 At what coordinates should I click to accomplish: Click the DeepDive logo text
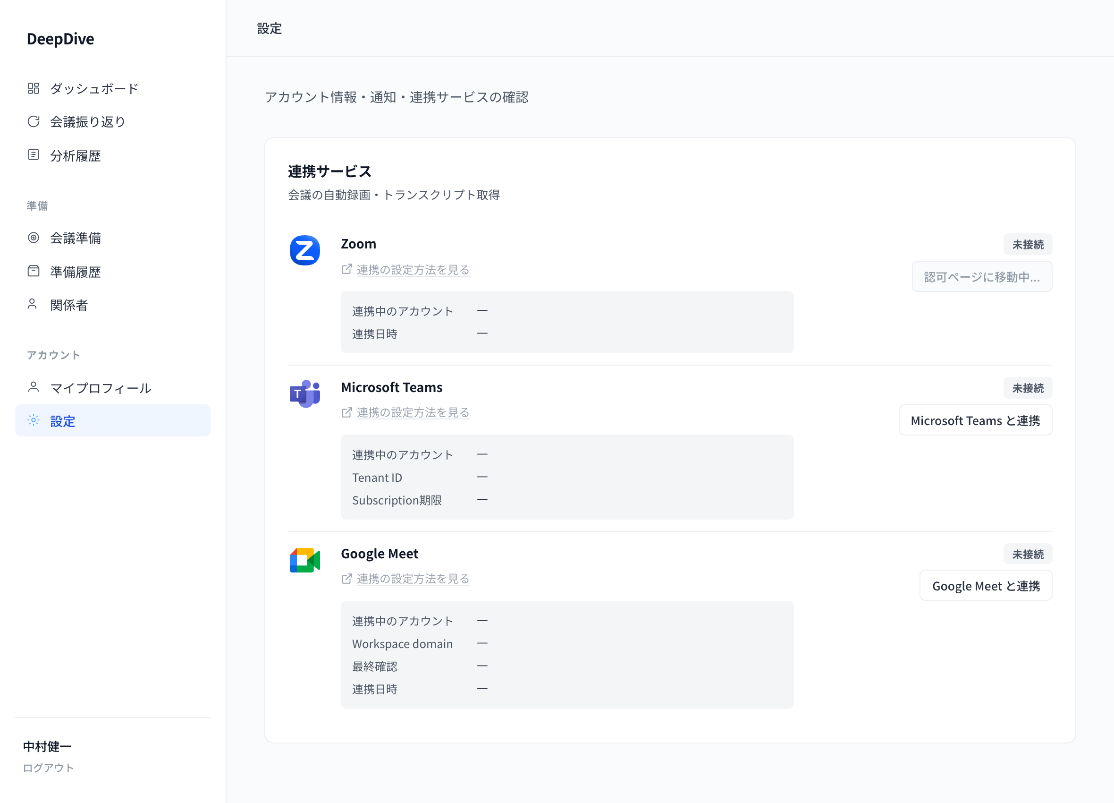click(60, 39)
